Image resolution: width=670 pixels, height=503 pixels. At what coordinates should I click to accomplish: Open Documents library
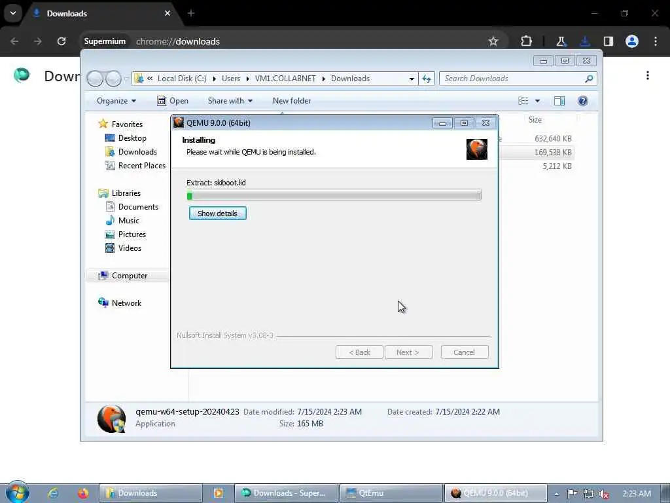138,207
